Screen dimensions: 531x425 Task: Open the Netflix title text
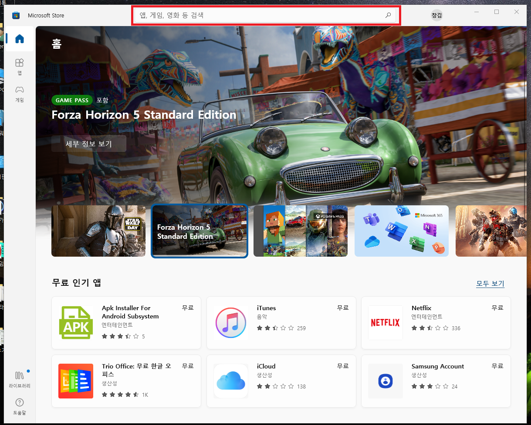click(421, 308)
